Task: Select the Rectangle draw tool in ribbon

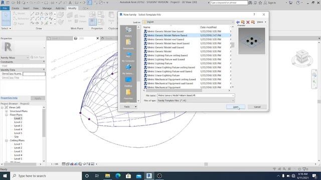Action: click(37, 14)
